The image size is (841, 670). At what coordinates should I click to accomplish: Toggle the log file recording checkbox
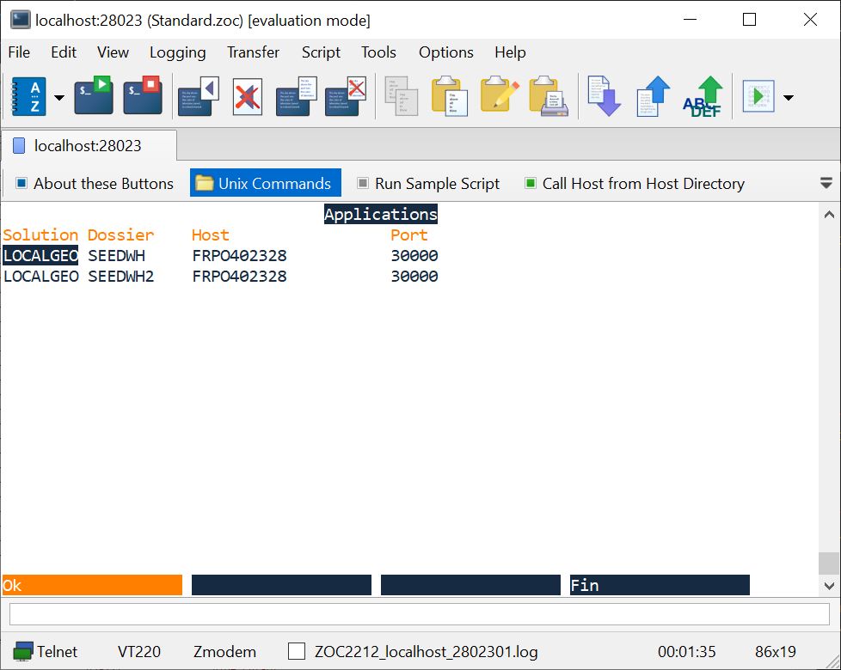click(x=297, y=651)
